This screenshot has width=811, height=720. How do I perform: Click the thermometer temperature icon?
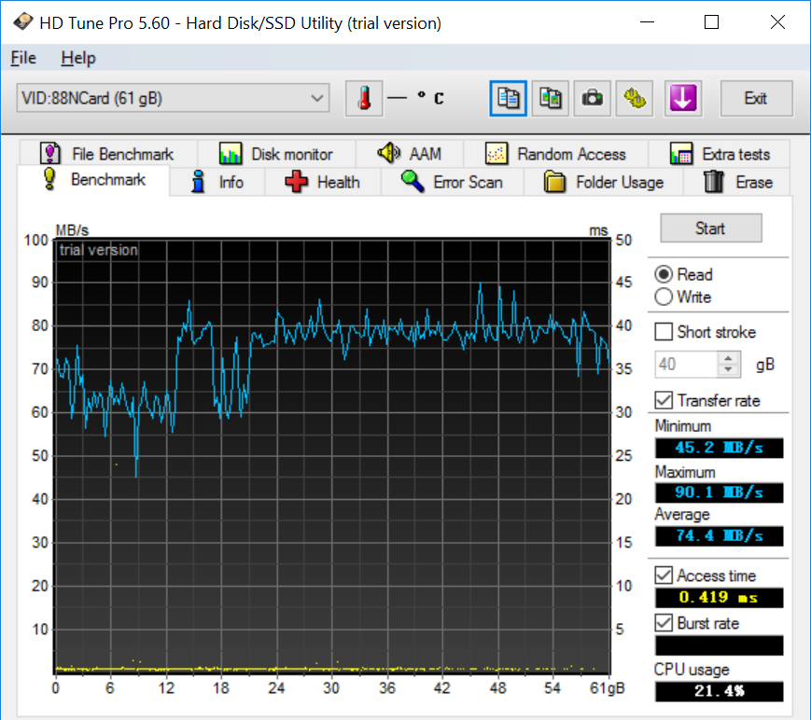[364, 99]
